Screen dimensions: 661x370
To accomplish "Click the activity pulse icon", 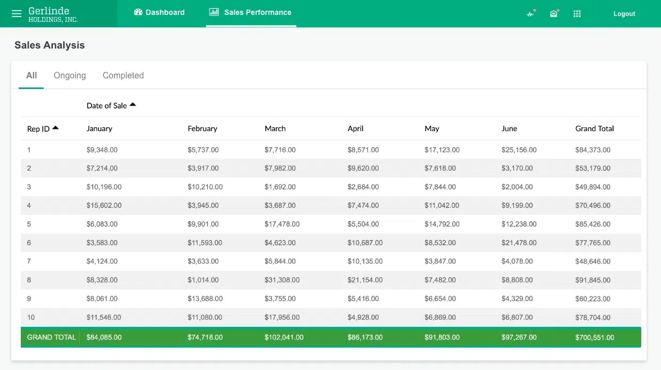I will click(x=530, y=14).
